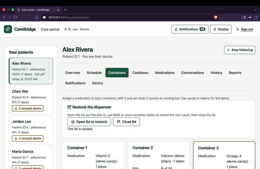Open the Overview tab

click(x=73, y=73)
